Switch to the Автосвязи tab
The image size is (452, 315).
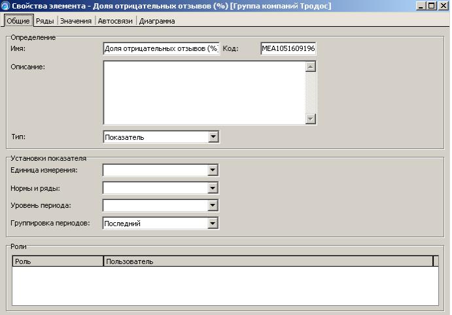115,21
